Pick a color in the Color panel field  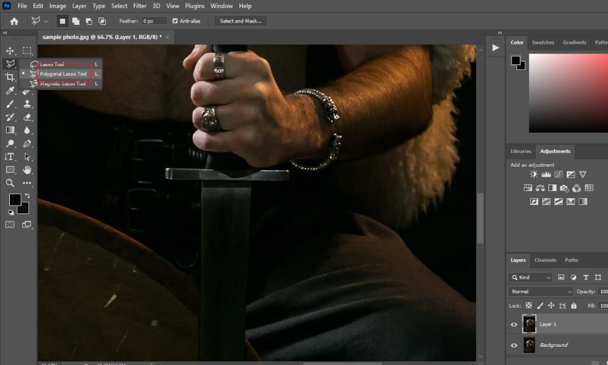[568, 93]
